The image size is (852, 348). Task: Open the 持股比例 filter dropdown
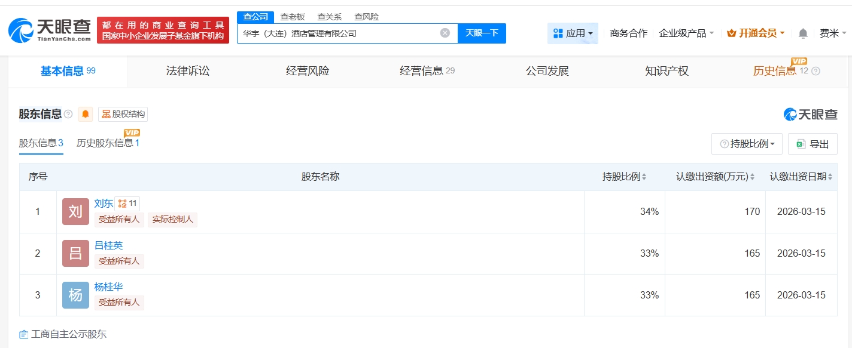[x=747, y=144]
